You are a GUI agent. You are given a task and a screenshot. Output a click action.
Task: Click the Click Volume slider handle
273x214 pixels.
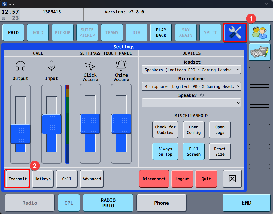pos(90,124)
